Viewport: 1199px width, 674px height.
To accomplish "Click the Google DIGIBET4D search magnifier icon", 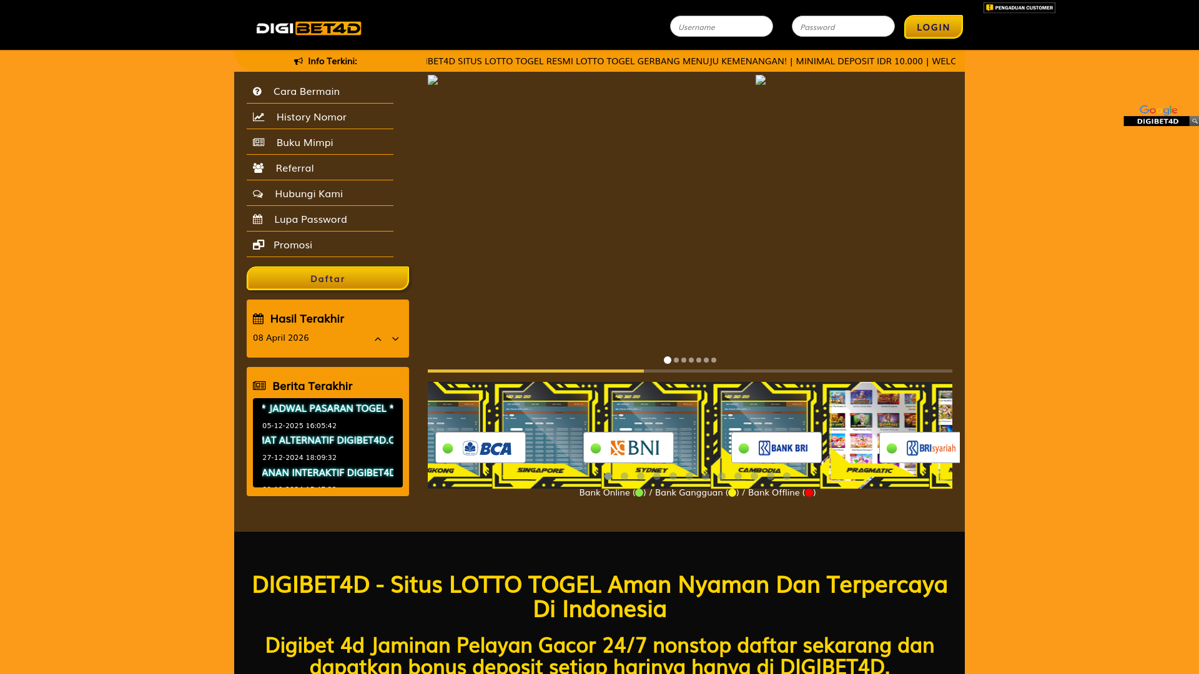I will point(1195,121).
